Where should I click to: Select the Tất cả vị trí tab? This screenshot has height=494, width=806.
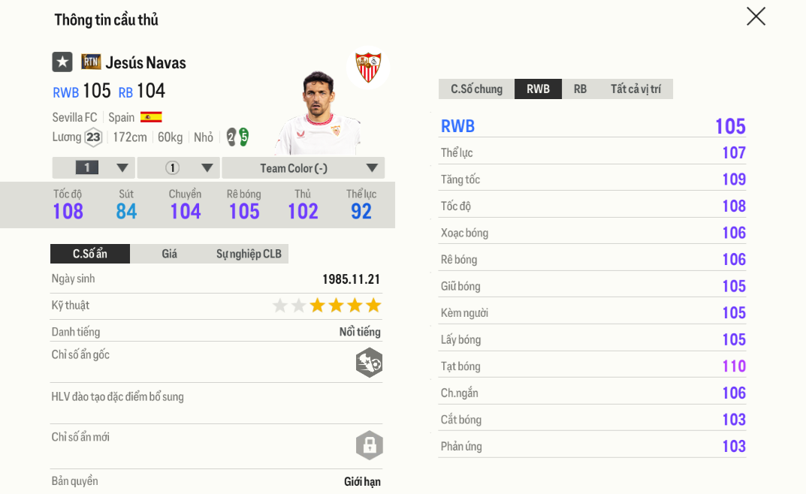(635, 89)
